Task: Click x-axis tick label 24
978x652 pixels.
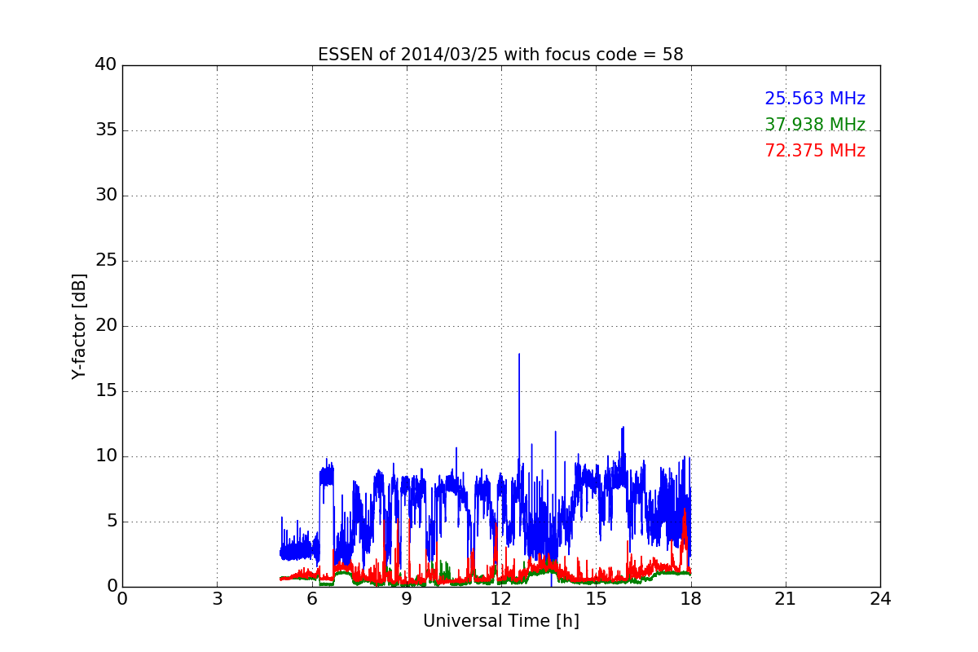Action: [x=880, y=599]
